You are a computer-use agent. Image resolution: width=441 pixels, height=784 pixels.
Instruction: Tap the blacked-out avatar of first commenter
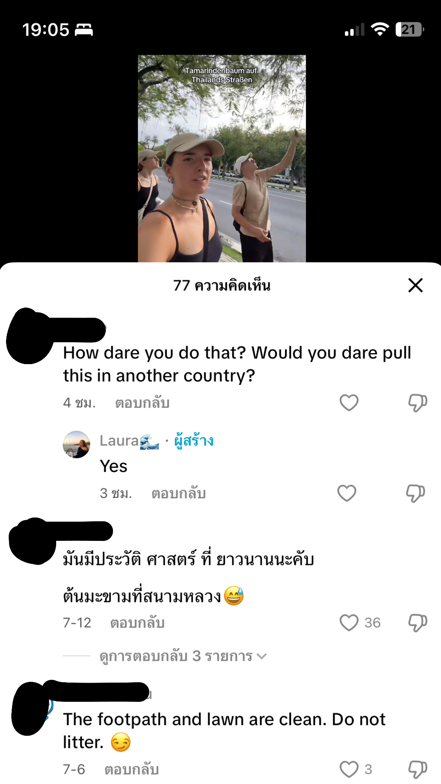pos(30,335)
